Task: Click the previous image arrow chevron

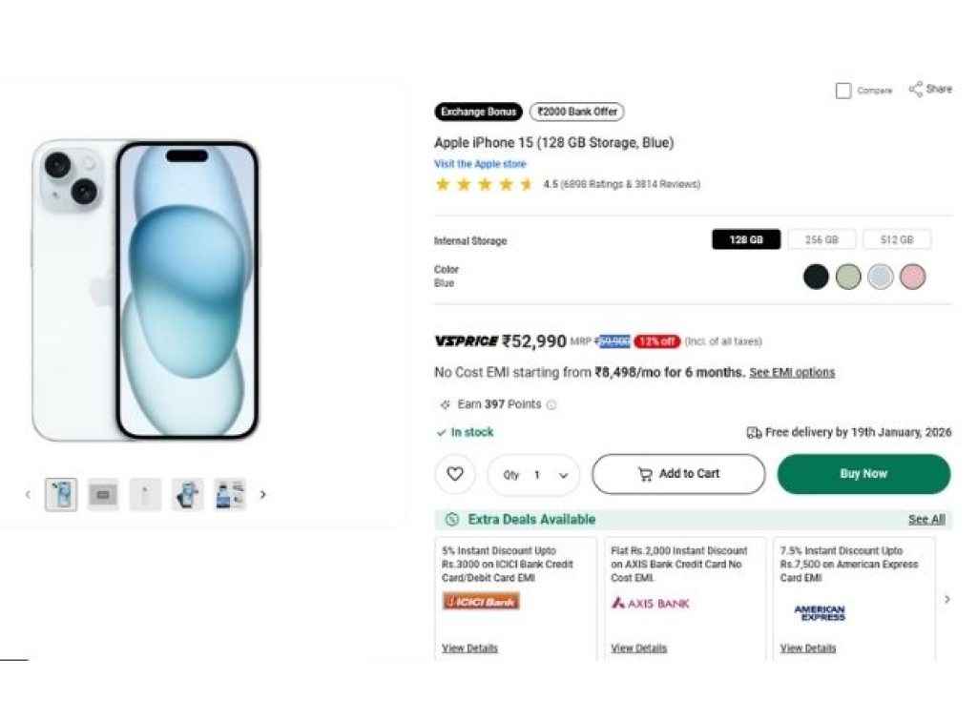Action: click(27, 495)
